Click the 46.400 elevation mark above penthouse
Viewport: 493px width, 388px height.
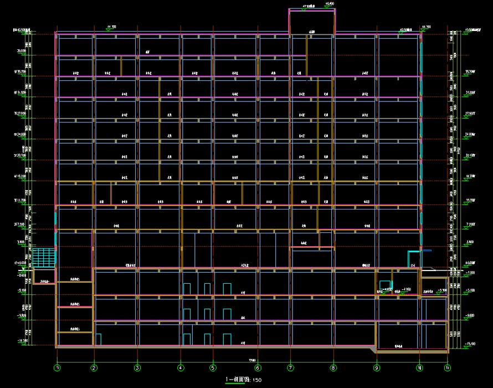pos(330,4)
